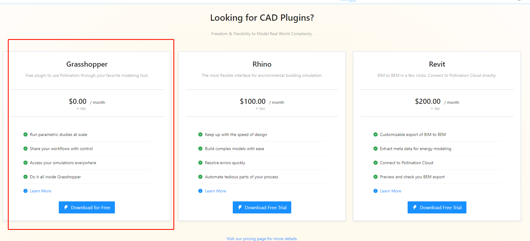530x241 pixels.
Task: Click the info icon beside Grasshopper Learn More
Action: click(x=25, y=191)
